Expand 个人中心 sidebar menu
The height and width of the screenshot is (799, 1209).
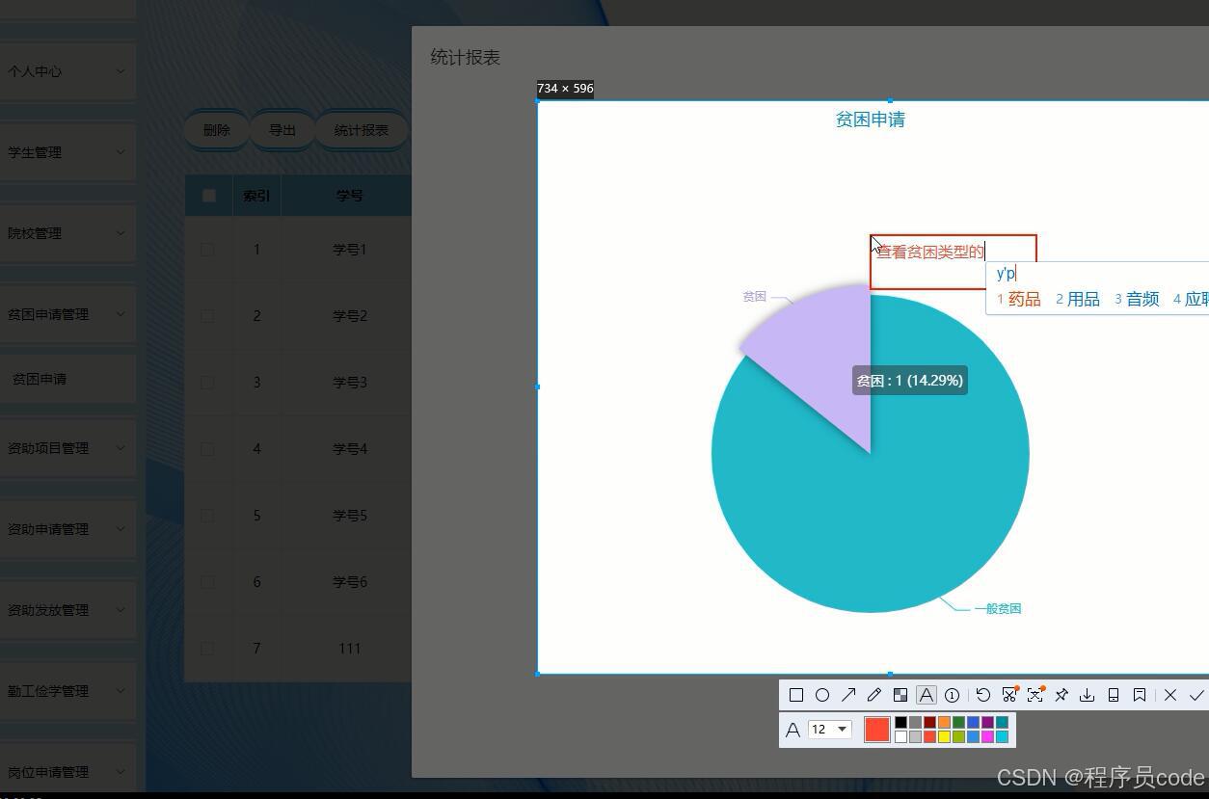pyautogui.click(x=67, y=71)
